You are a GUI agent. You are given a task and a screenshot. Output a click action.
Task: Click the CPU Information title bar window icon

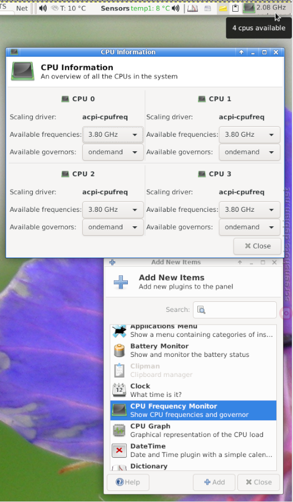[x=14, y=52]
